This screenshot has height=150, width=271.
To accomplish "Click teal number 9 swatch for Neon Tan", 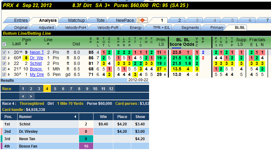I will [x=86, y=139].
